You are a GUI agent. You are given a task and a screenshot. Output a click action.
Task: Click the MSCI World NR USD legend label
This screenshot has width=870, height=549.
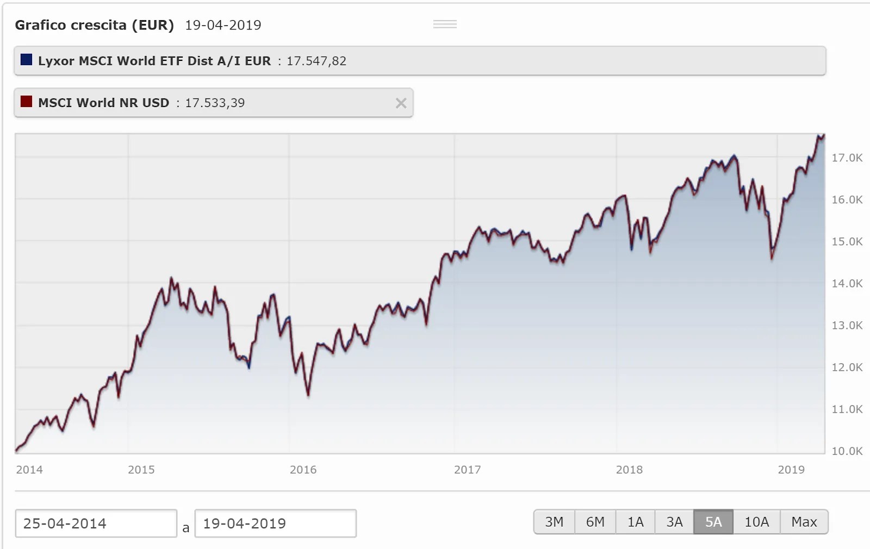[104, 103]
